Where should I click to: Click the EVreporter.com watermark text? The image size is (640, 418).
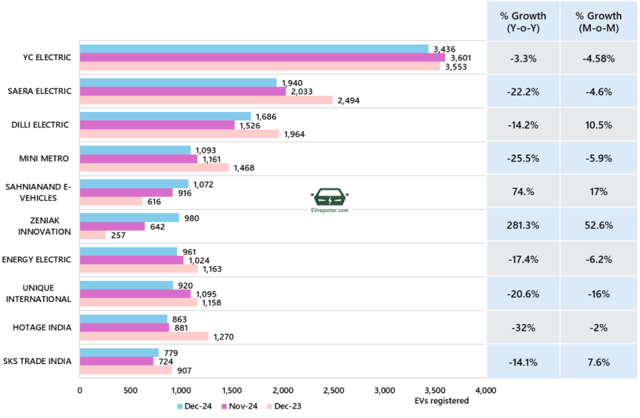tap(331, 211)
